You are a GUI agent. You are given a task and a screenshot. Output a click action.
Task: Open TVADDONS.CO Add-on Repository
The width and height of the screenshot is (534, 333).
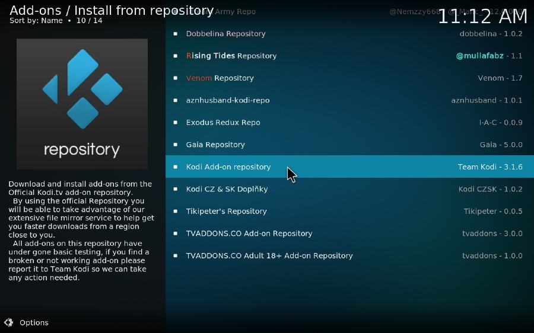click(349, 233)
